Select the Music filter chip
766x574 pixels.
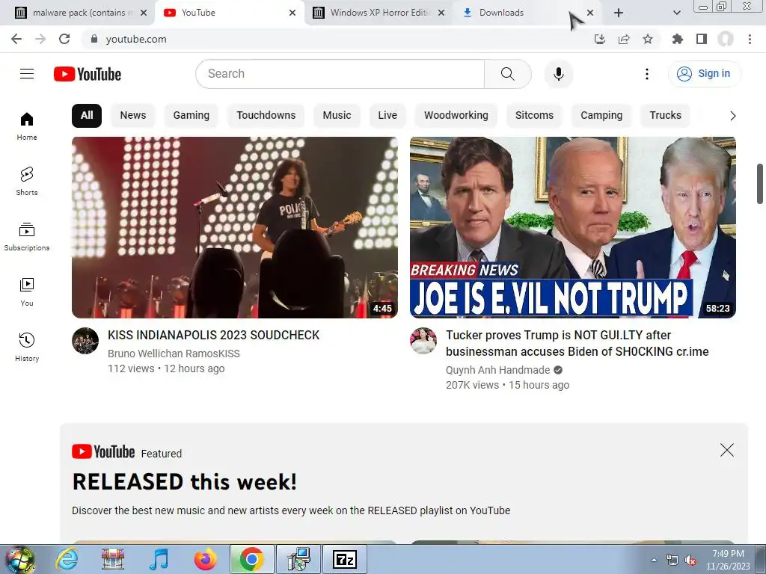pos(337,116)
